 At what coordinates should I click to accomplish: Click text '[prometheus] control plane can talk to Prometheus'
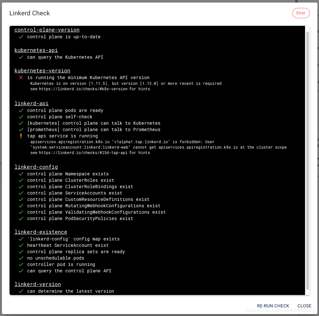click(x=94, y=129)
